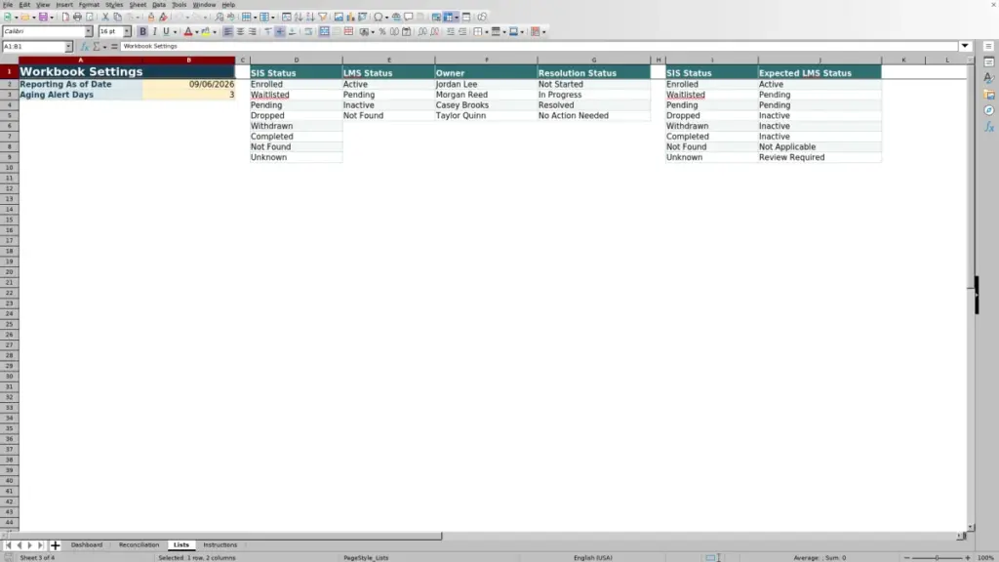Click the font color red A swatch
This screenshot has width=999, height=562.
tap(188, 31)
